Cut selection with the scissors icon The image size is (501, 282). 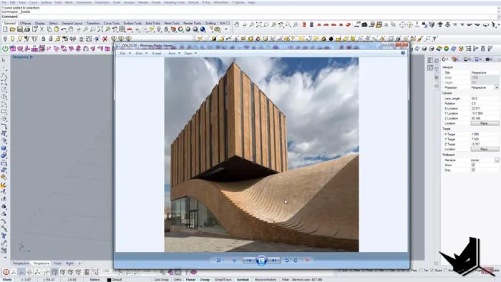coord(42,29)
